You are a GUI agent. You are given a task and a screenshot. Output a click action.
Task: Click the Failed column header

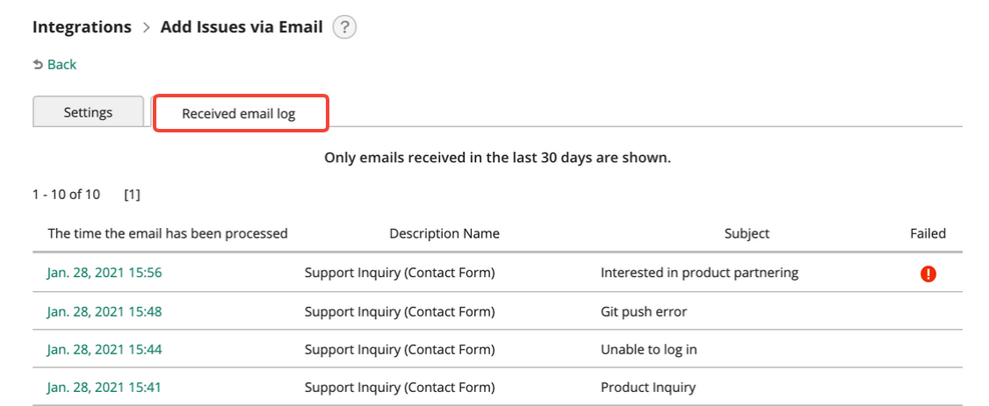(x=928, y=233)
